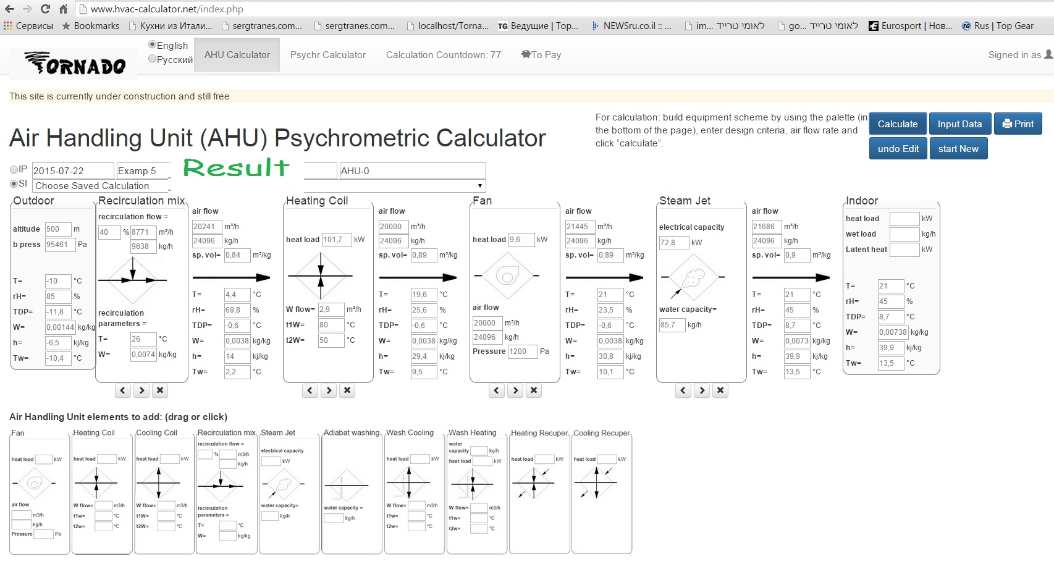
Task: Click Heating Coil t1W field 80
Action: click(x=331, y=324)
